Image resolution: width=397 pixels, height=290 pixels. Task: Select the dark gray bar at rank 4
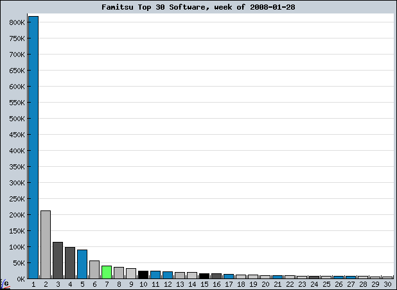click(x=70, y=263)
